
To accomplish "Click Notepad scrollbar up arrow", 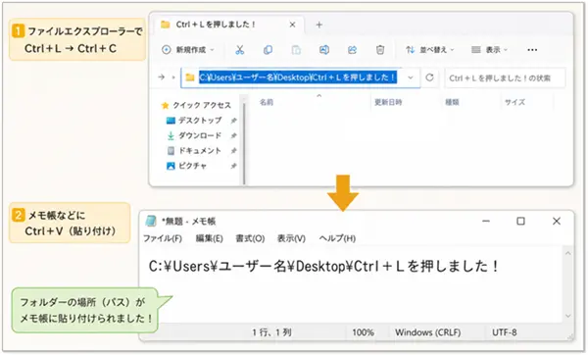I will coord(568,253).
